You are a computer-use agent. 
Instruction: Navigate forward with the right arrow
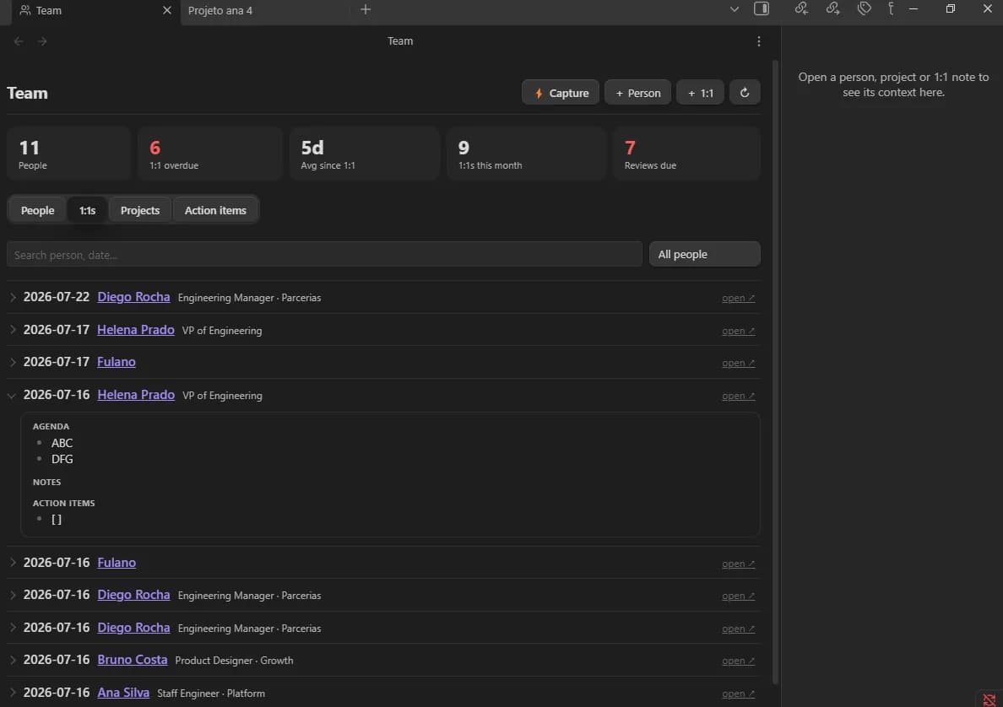click(x=42, y=41)
